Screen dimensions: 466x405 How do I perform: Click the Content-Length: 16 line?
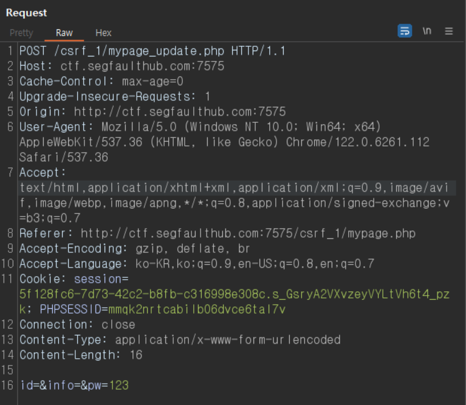click(81, 355)
